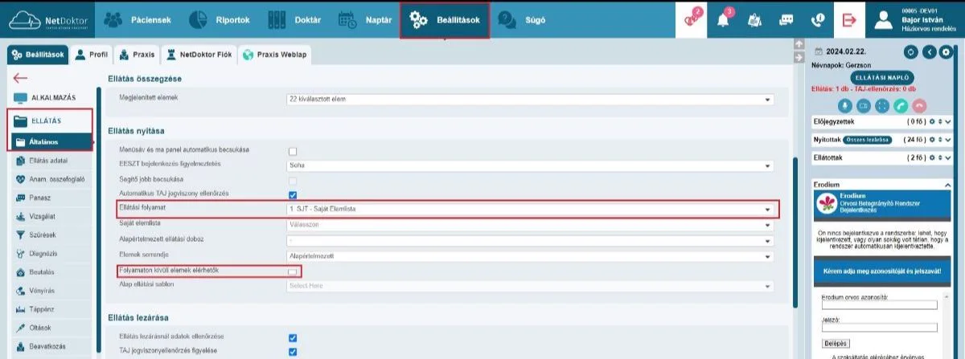The image size is (965, 359).
Task: Click the collapse chevron icon near date
Action: tap(929, 52)
